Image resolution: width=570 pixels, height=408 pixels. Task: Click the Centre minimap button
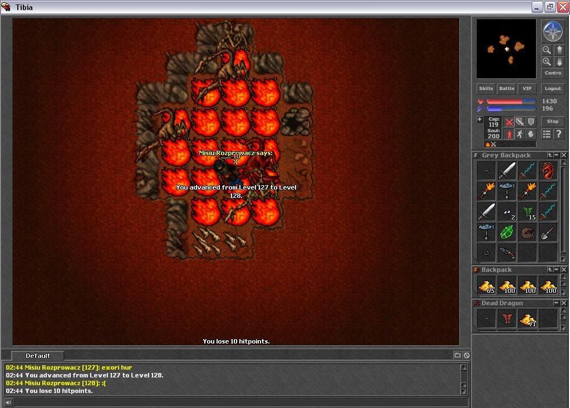coord(553,73)
